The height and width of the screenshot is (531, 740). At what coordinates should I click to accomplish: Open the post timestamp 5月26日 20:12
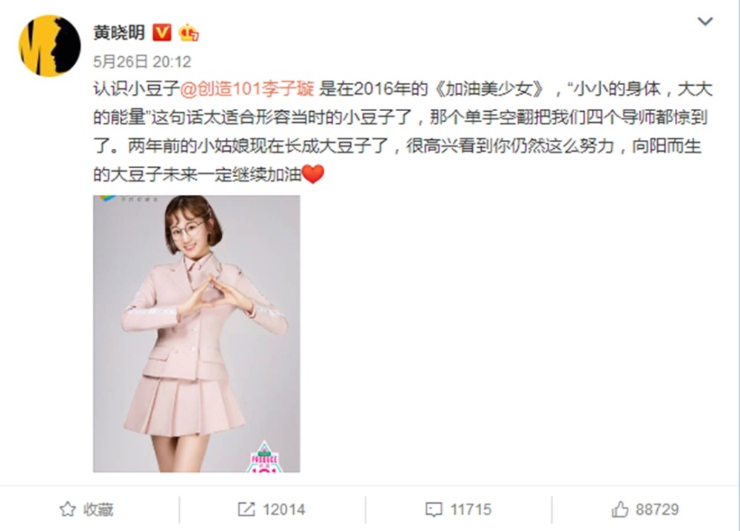point(142,61)
